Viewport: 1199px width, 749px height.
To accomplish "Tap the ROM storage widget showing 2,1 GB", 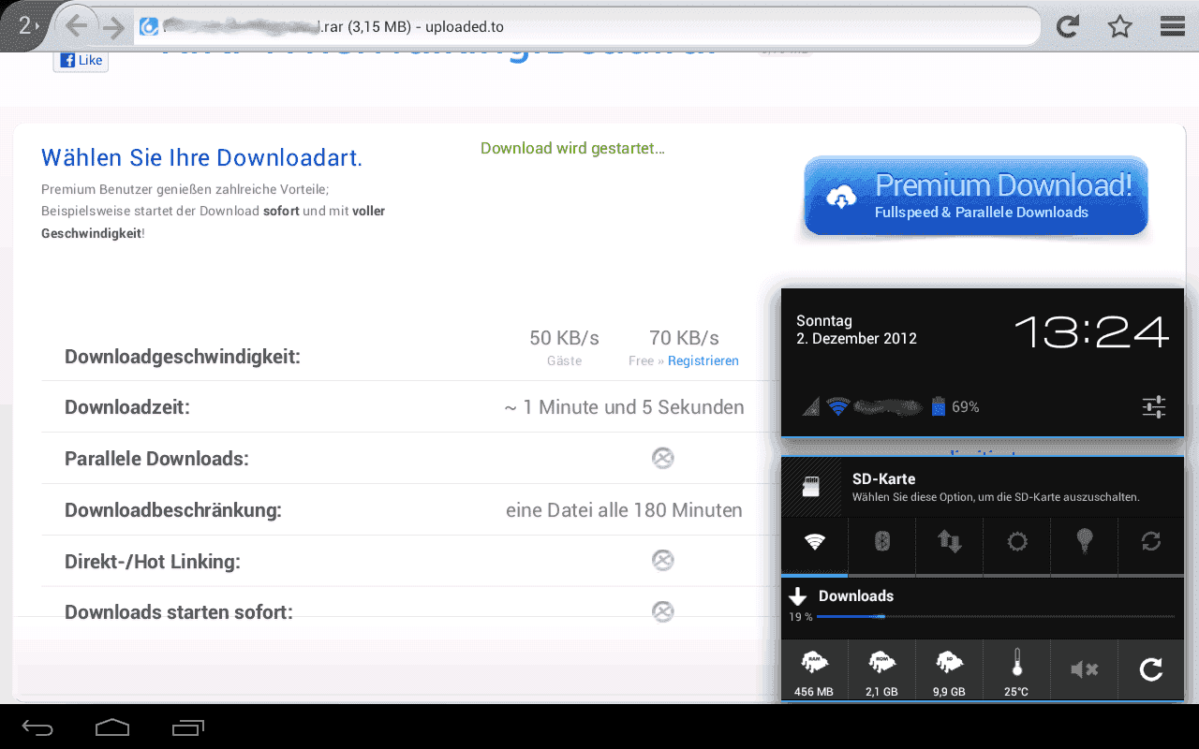I will (881, 670).
